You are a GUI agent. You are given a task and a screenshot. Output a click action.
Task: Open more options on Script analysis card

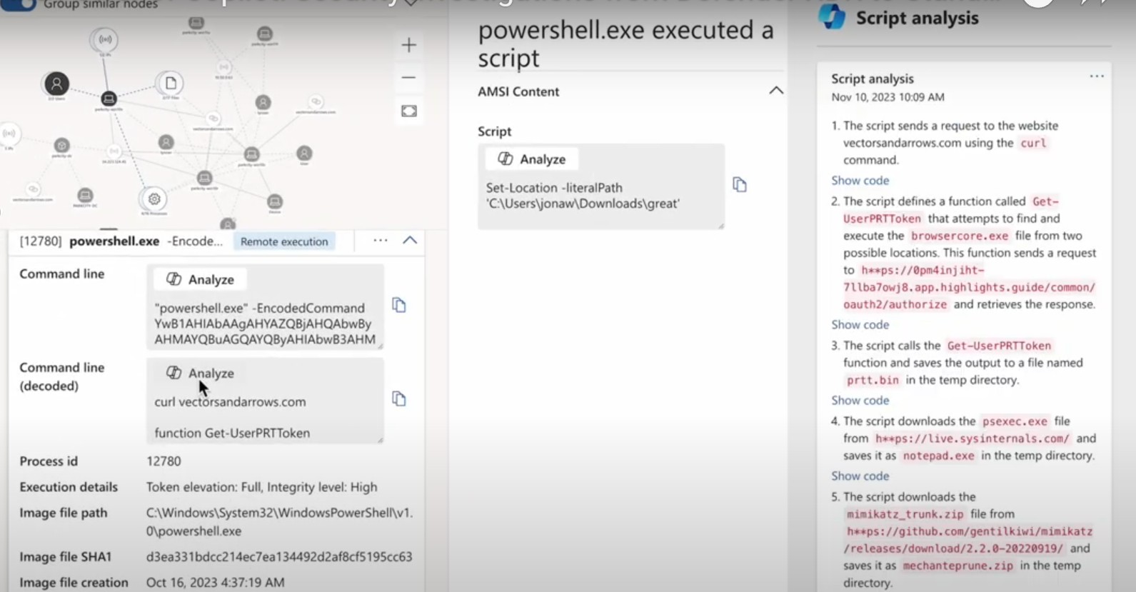(x=1097, y=76)
